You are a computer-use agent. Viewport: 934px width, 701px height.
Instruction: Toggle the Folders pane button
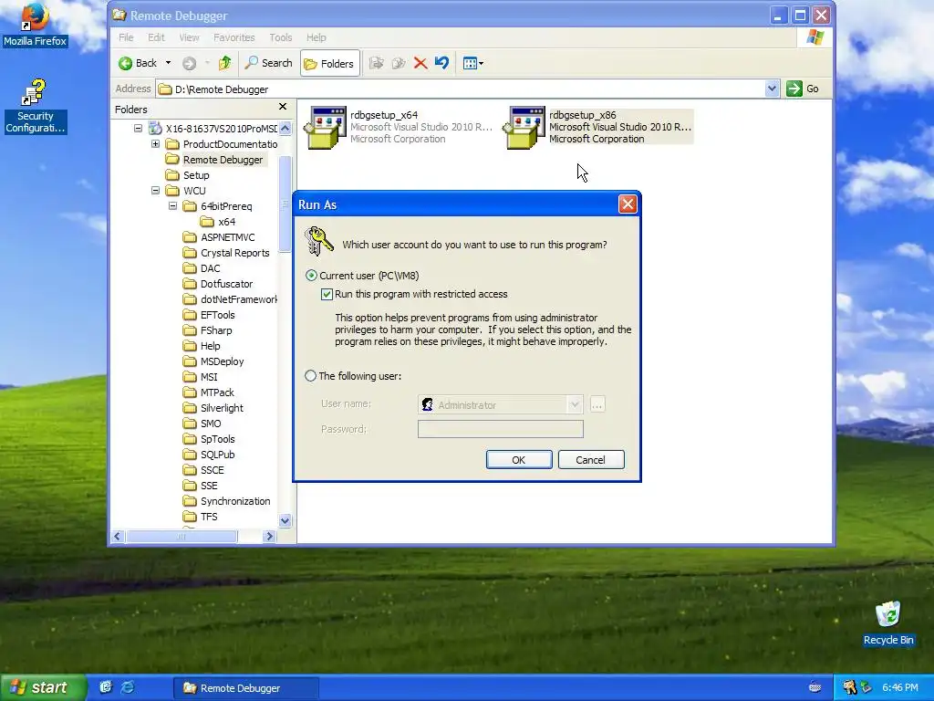coord(329,63)
